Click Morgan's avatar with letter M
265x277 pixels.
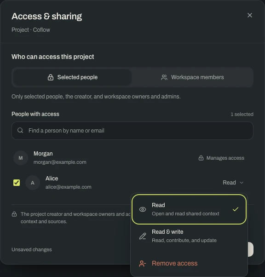coord(21,158)
